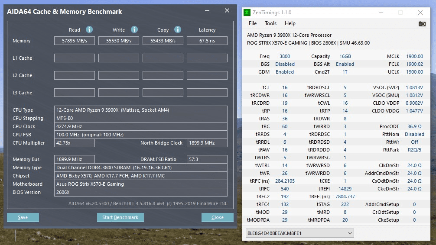This screenshot has height=245, width=436.
Task: Click the BIOS Version field 2606X
Action: tap(141, 192)
